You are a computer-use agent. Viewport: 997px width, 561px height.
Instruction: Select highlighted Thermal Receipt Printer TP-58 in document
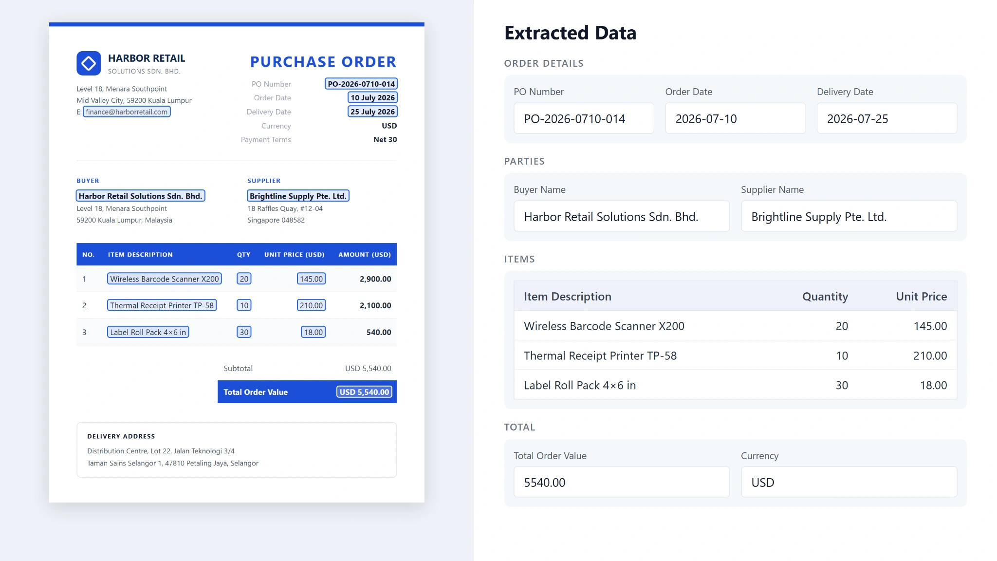coord(162,305)
